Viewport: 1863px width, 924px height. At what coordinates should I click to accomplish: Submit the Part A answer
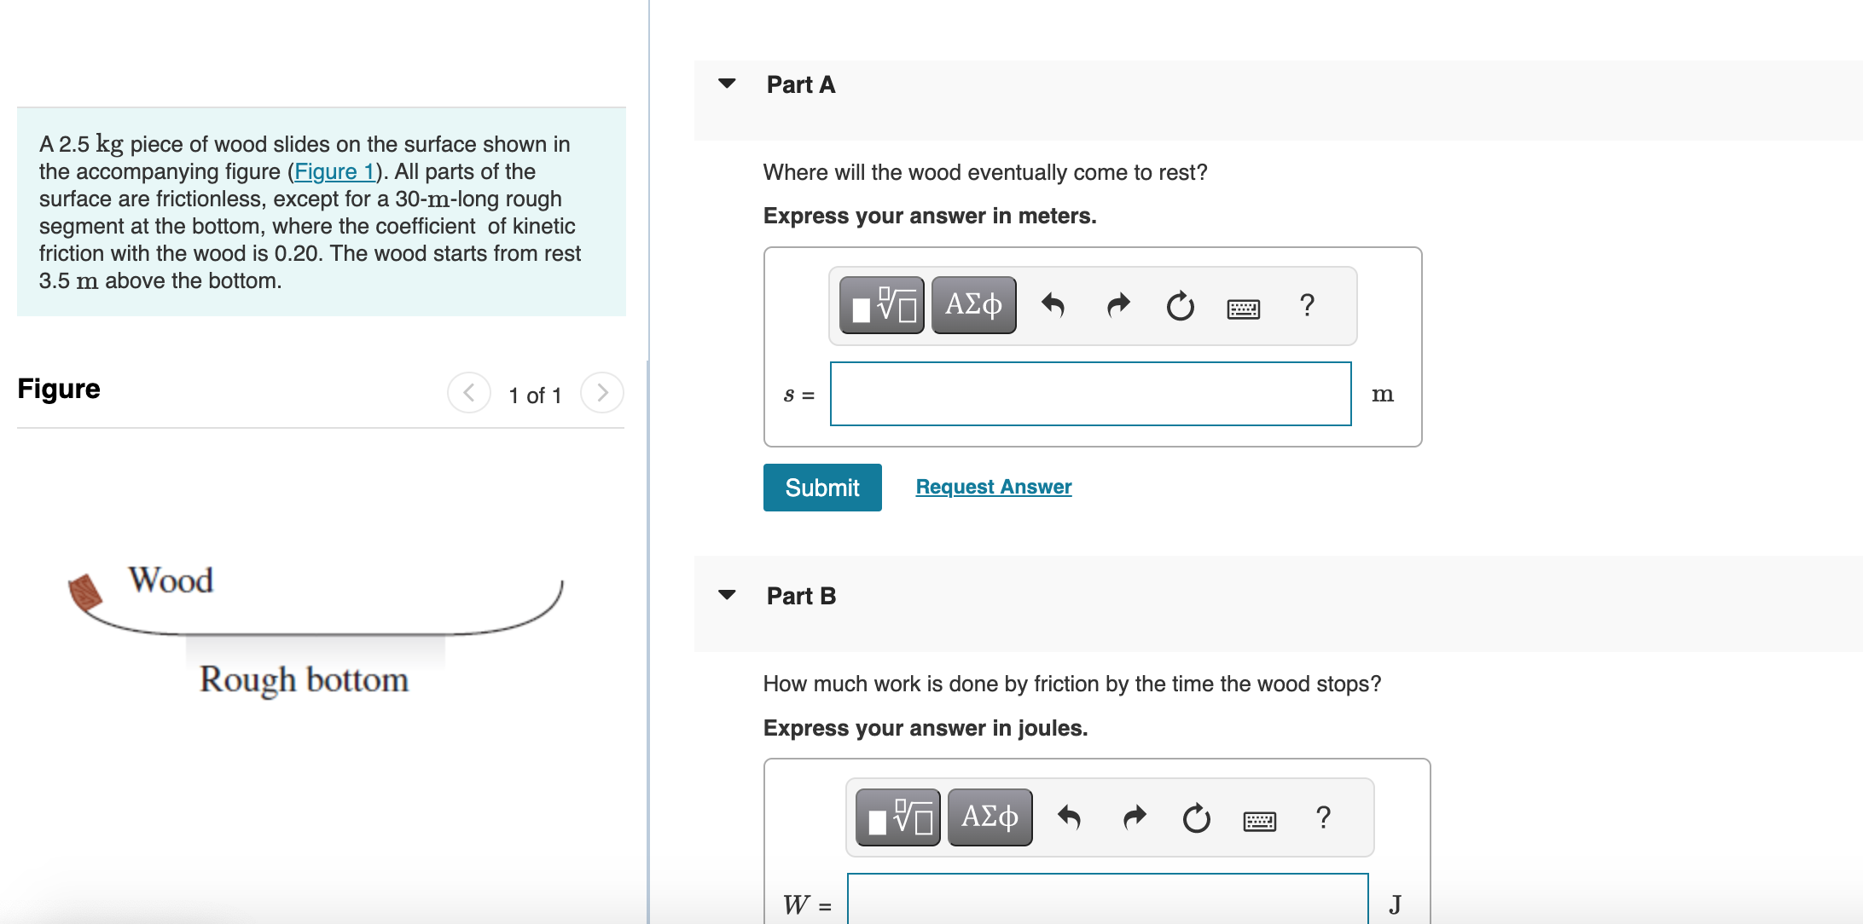pos(821,487)
